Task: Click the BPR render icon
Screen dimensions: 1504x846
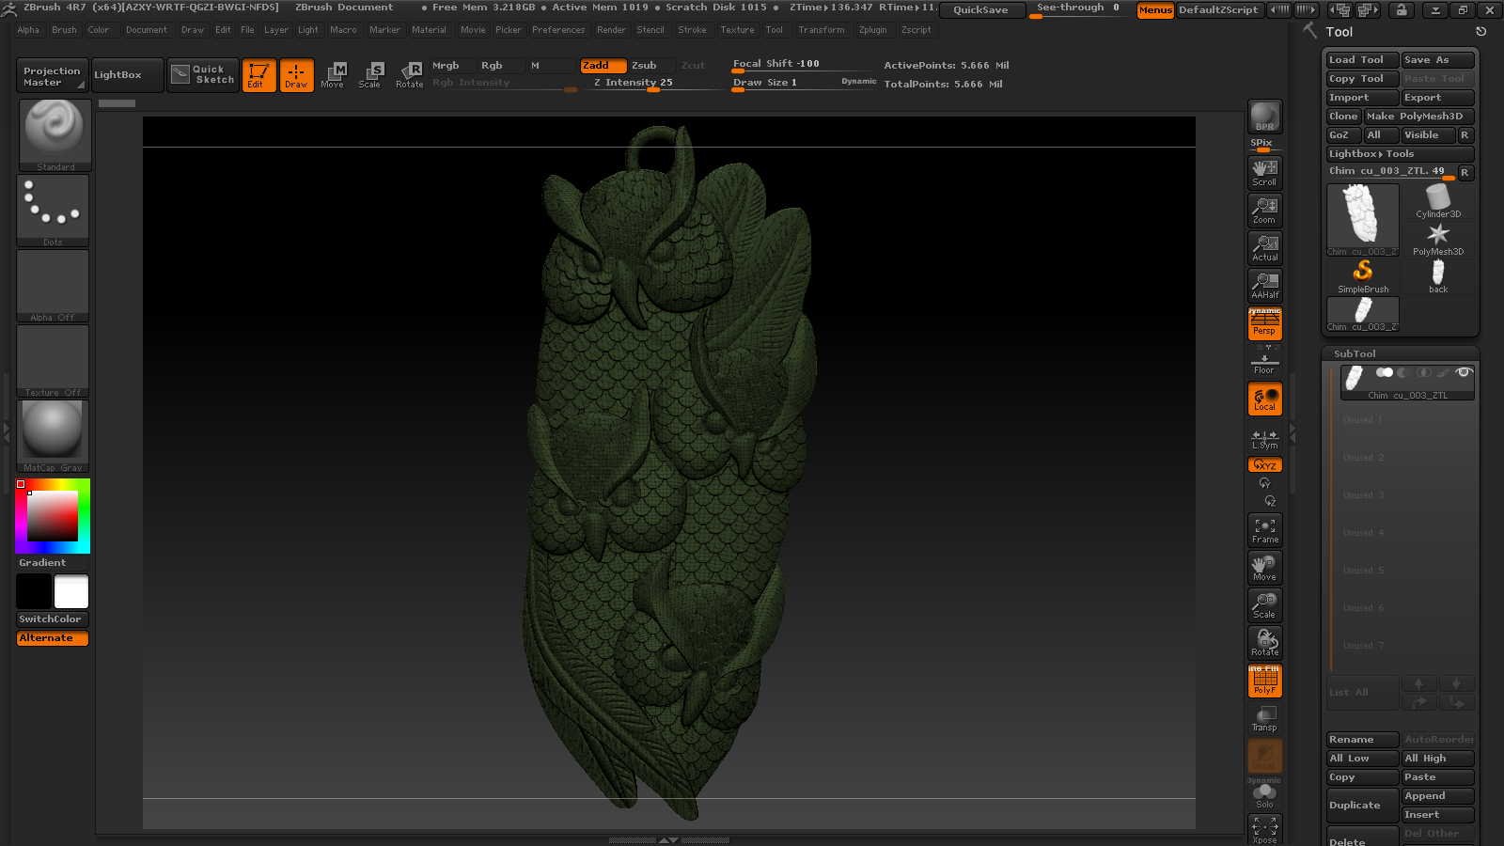Action: [1264, 116]
